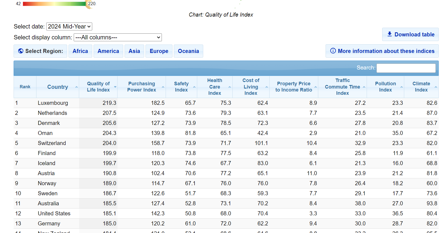The width and height of the screenshot is (448, 233).
Task: Click the table Search input field
Action: click(x=406, y=68)
